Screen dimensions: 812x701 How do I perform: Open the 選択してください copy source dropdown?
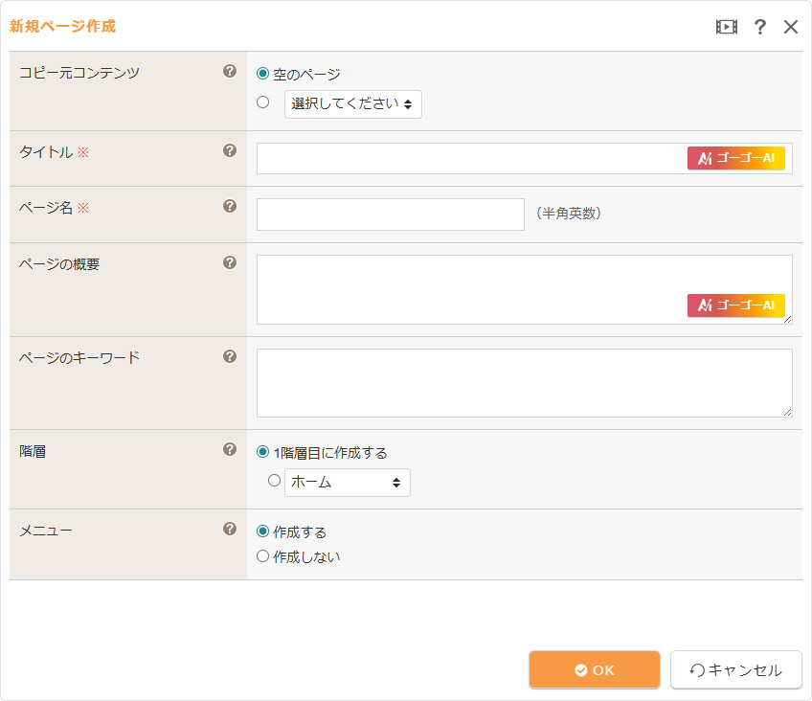(352, 104)
